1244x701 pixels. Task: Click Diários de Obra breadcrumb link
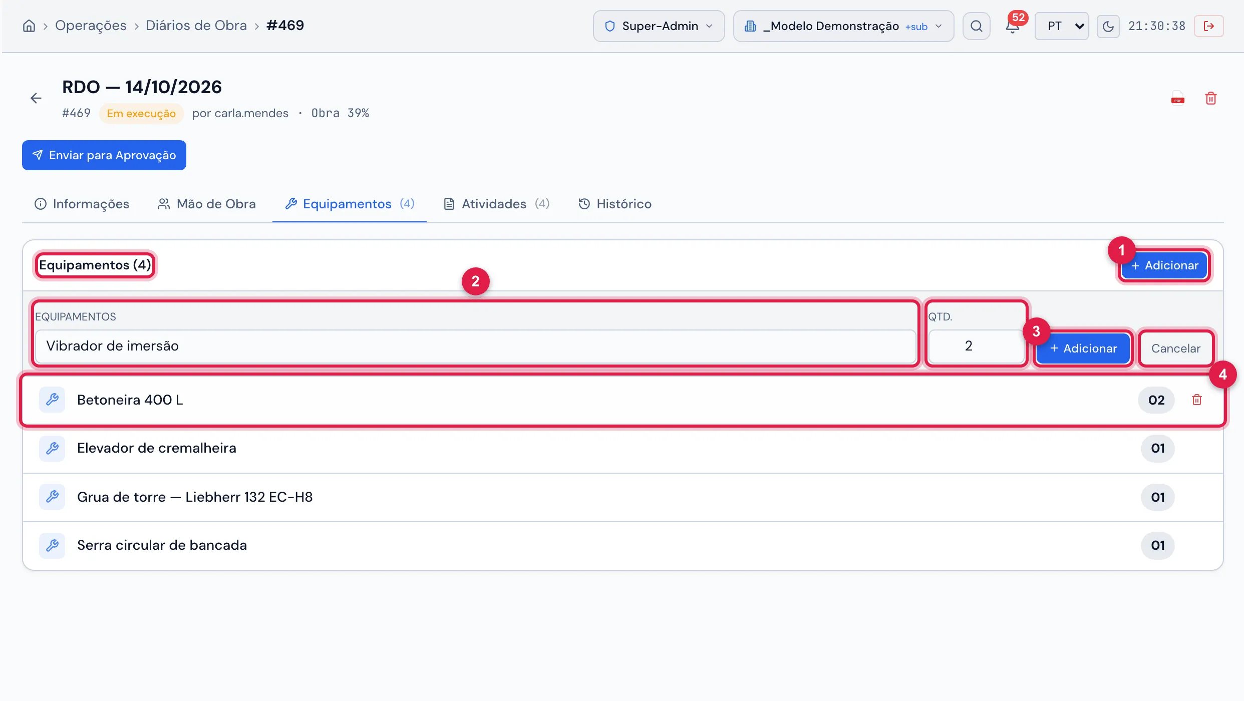196,26
